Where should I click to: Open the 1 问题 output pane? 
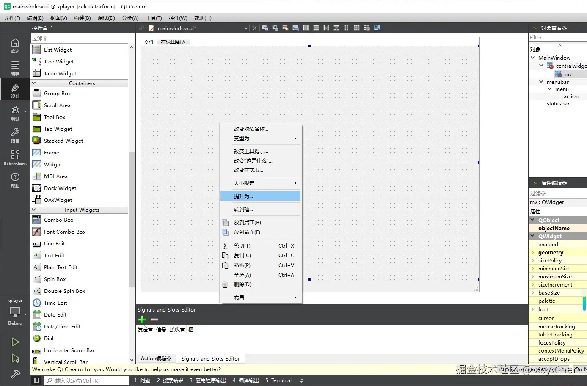click(x=142, y=380)
